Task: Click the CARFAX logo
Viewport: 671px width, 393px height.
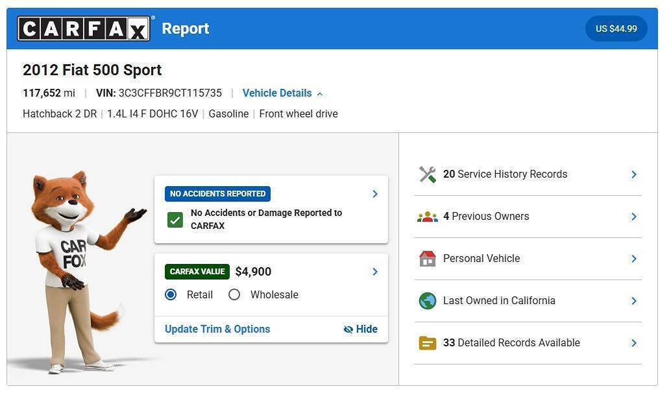Action: [x=84, y=29]
